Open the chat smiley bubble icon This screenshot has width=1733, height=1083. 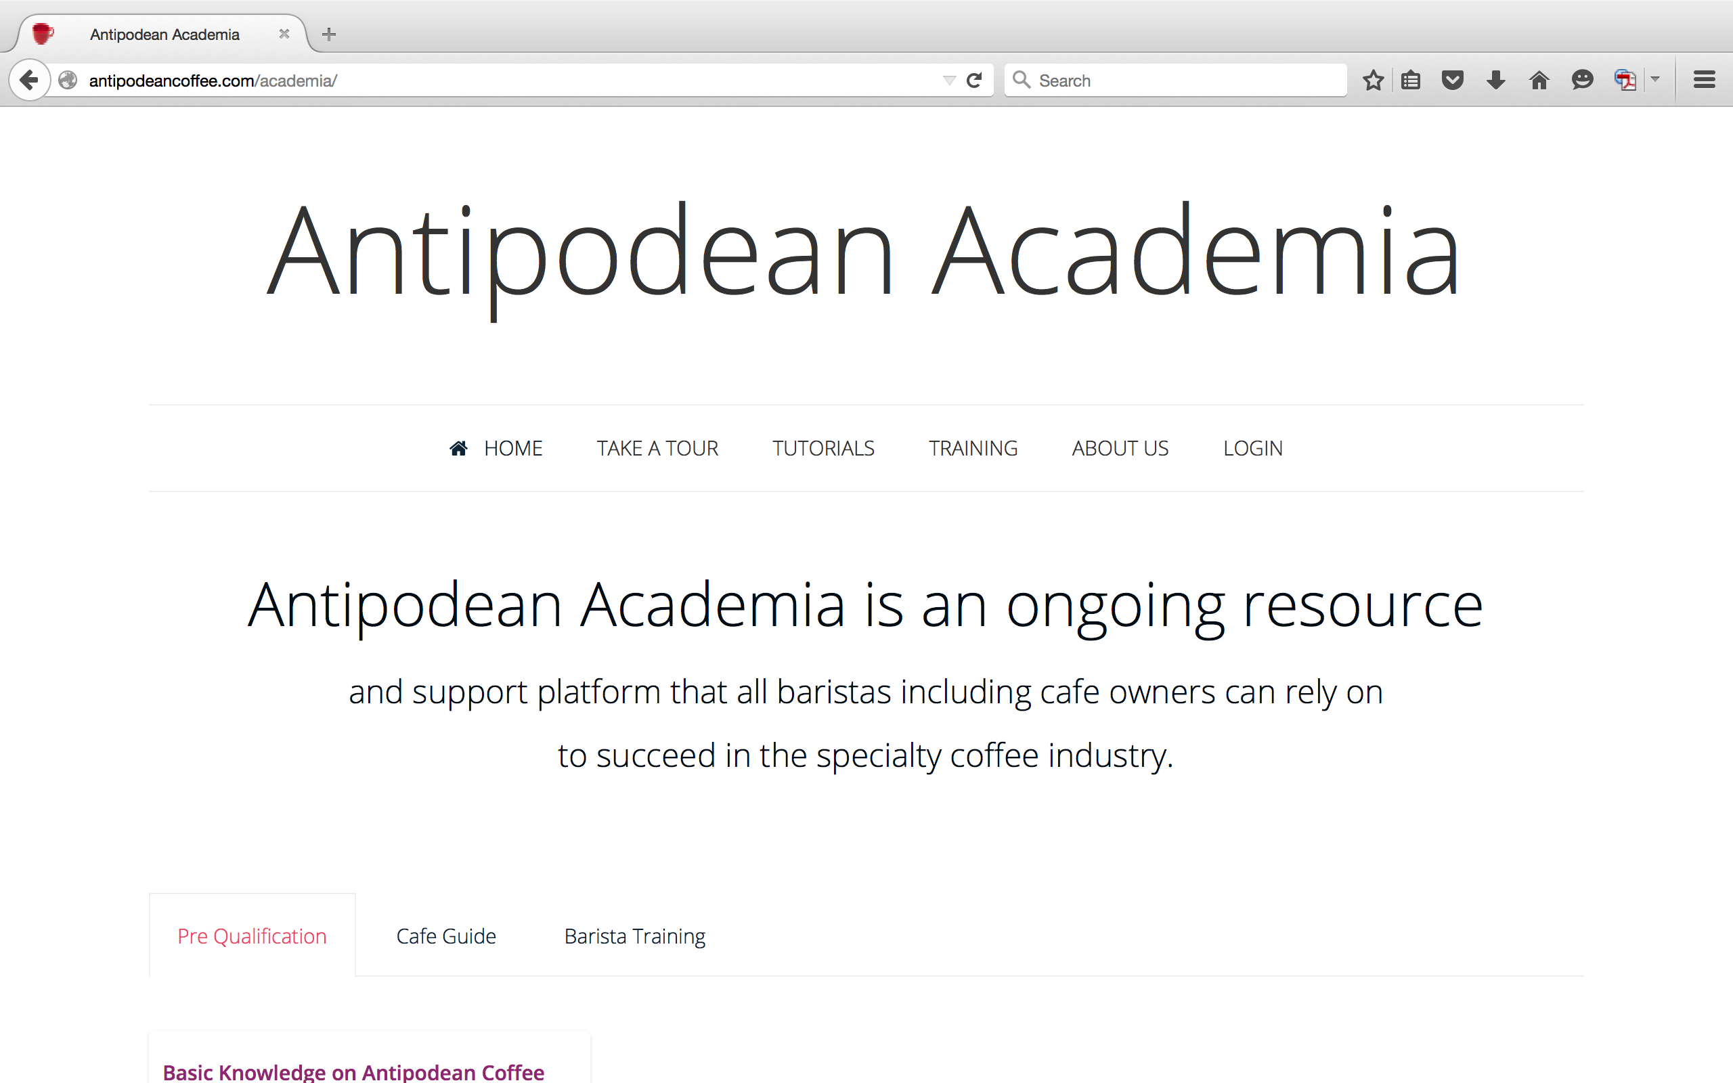[1582, 81]
